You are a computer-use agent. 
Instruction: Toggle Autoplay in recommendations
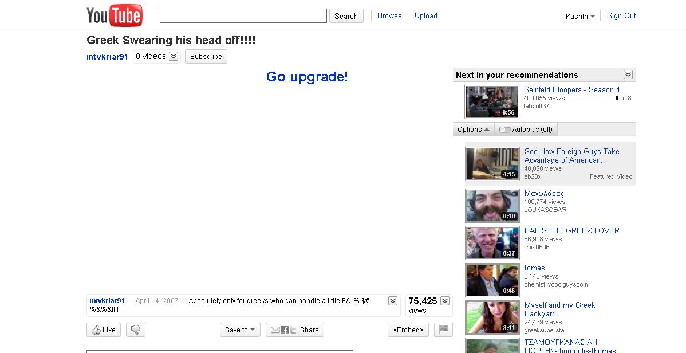pos(526,130)
